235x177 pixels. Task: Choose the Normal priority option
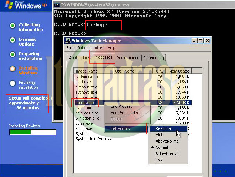[168, 147]
